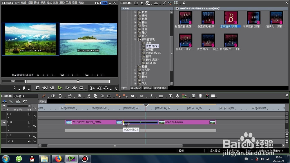Open the 素材 menu
Screen dimensions: 290x163
[37, 3]
